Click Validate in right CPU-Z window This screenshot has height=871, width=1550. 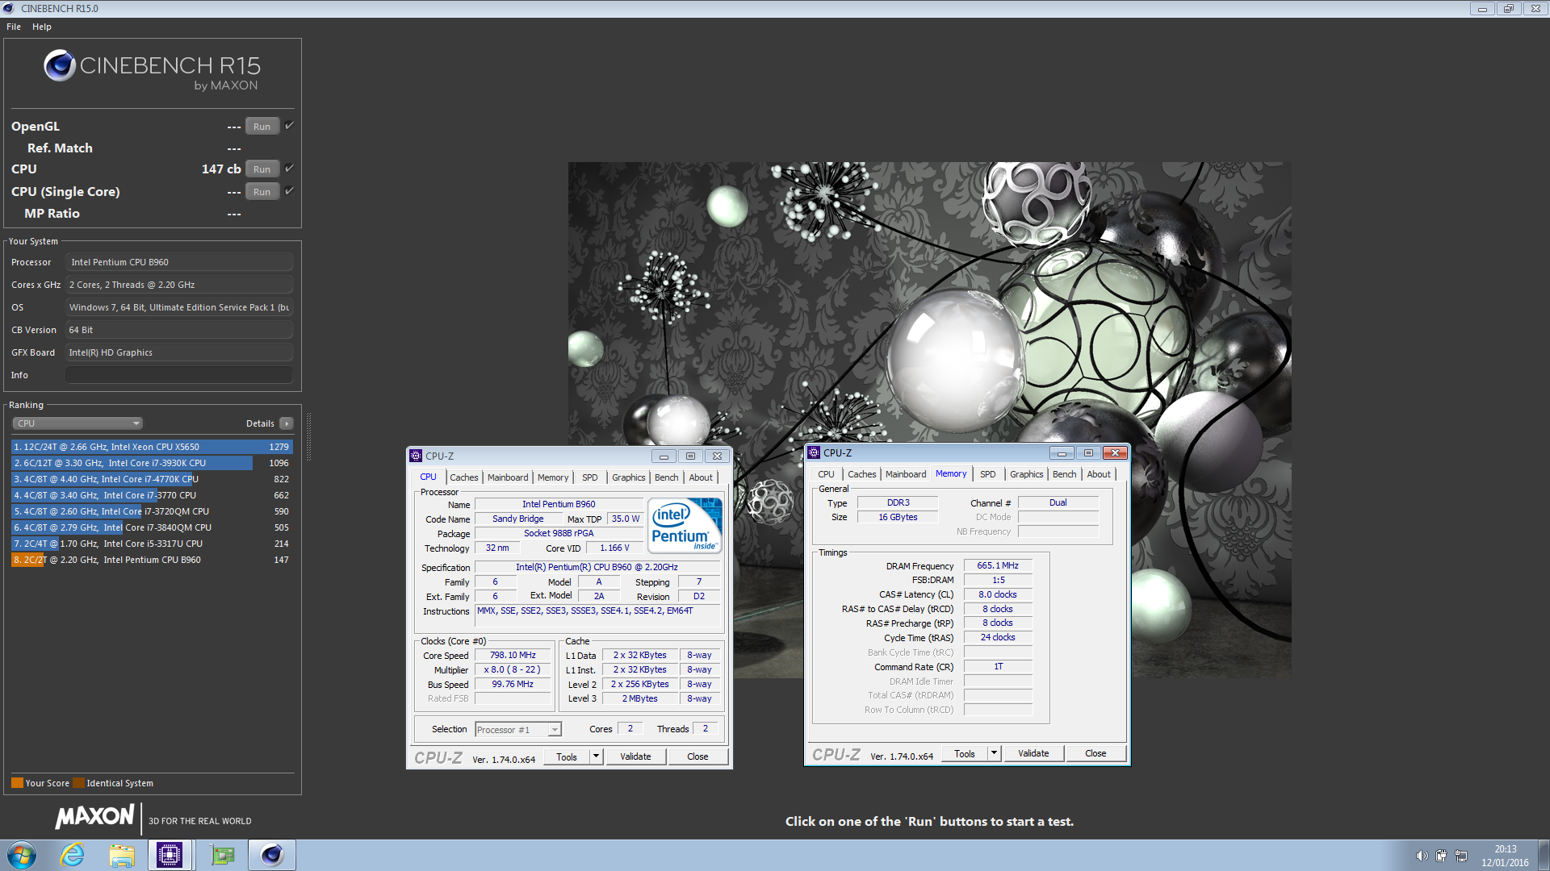click(1033, 754)
